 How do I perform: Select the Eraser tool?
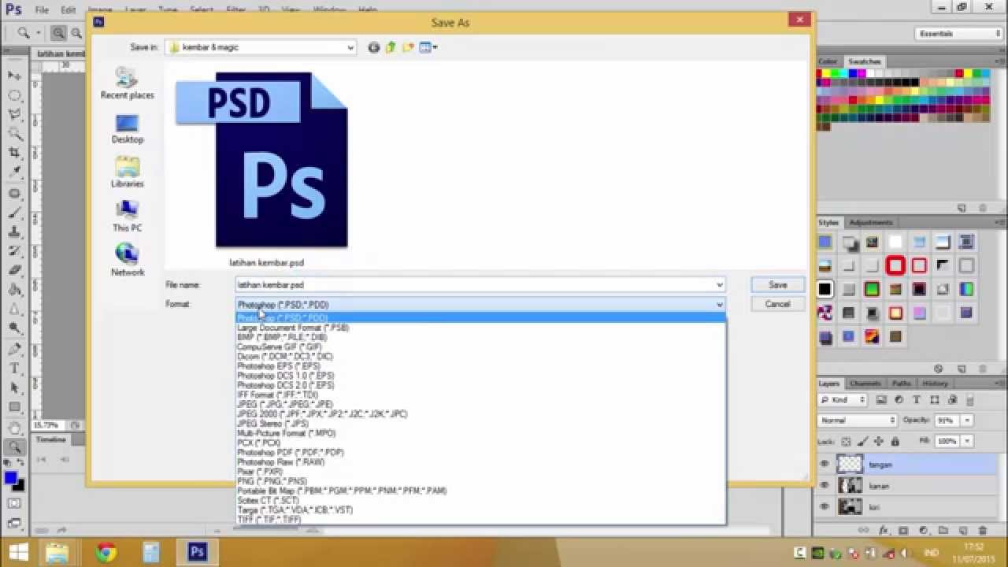coord(14,270)
